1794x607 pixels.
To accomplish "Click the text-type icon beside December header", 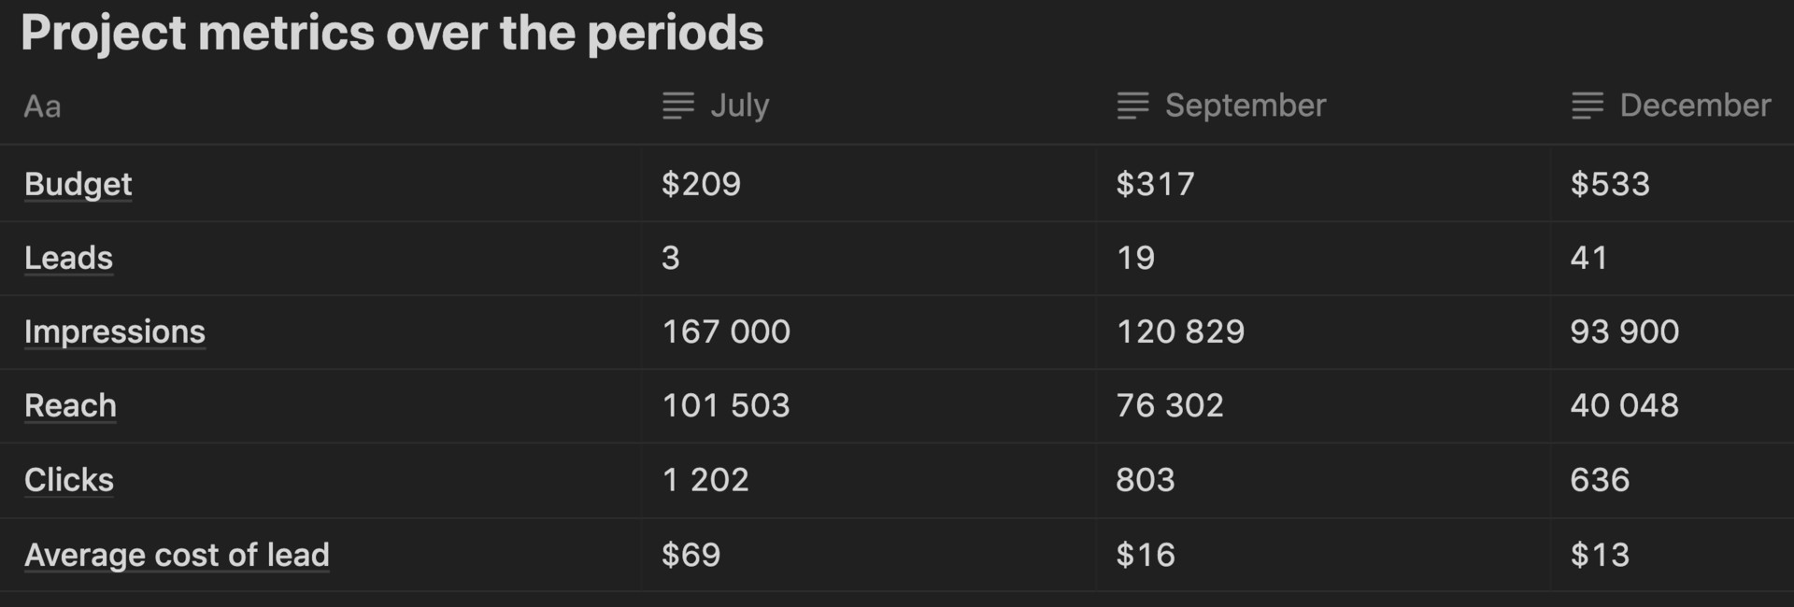I will (x=1587, y=106).
